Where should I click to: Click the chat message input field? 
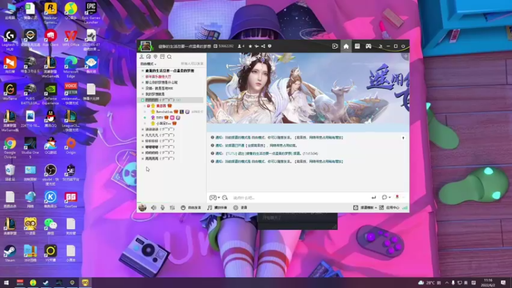(x=300, y=198)
